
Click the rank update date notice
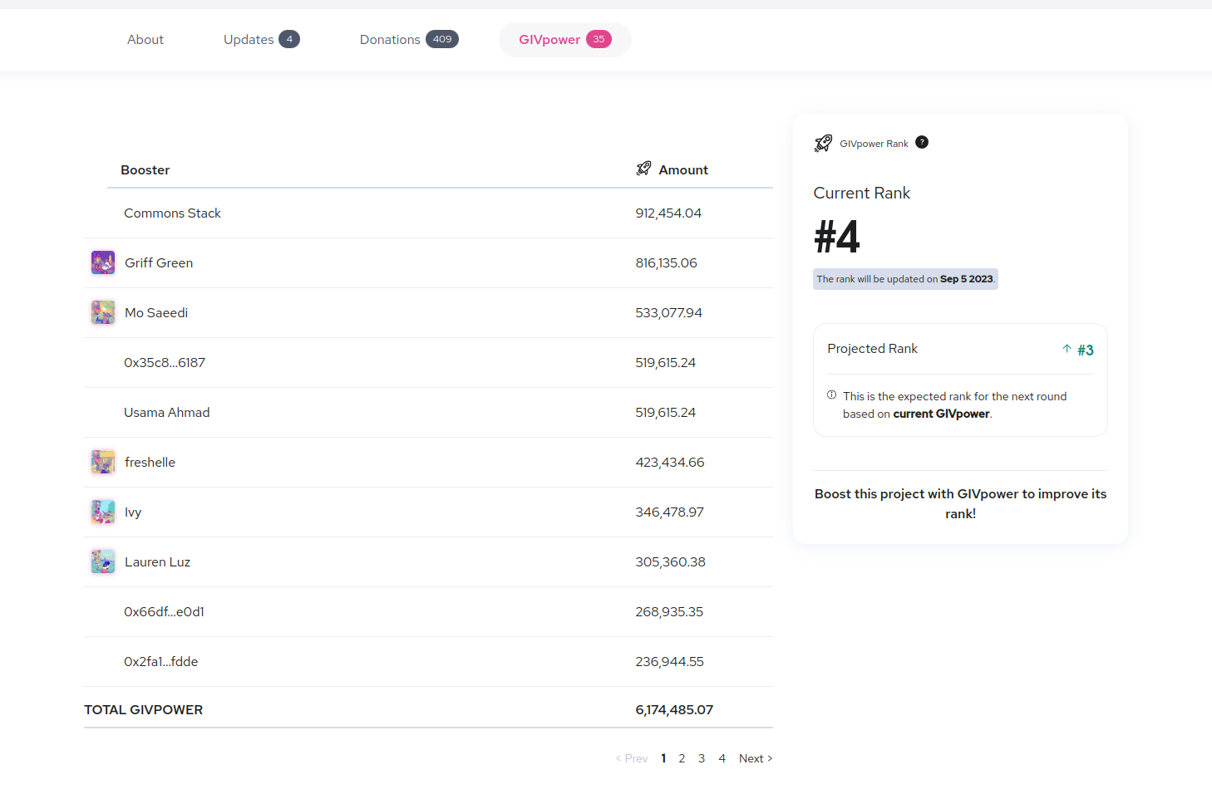[x=905, y=279]
